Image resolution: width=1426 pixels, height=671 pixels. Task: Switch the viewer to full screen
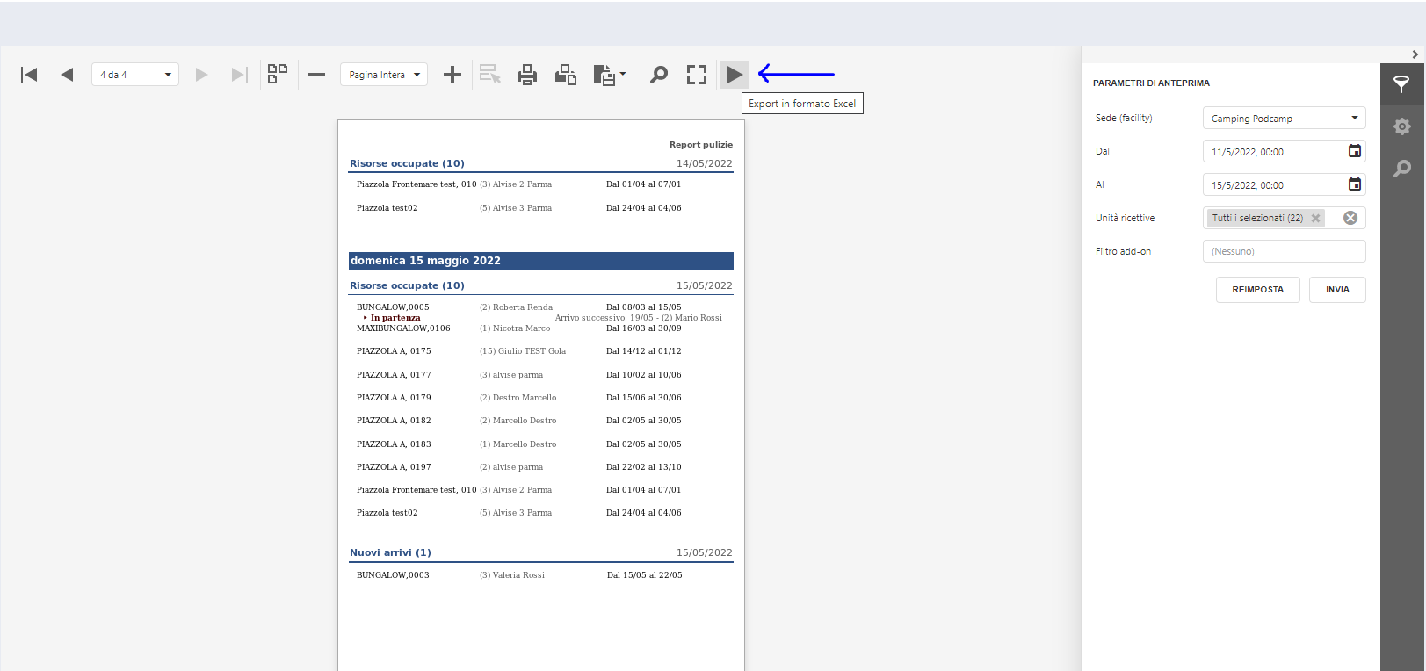click(697, 75)
